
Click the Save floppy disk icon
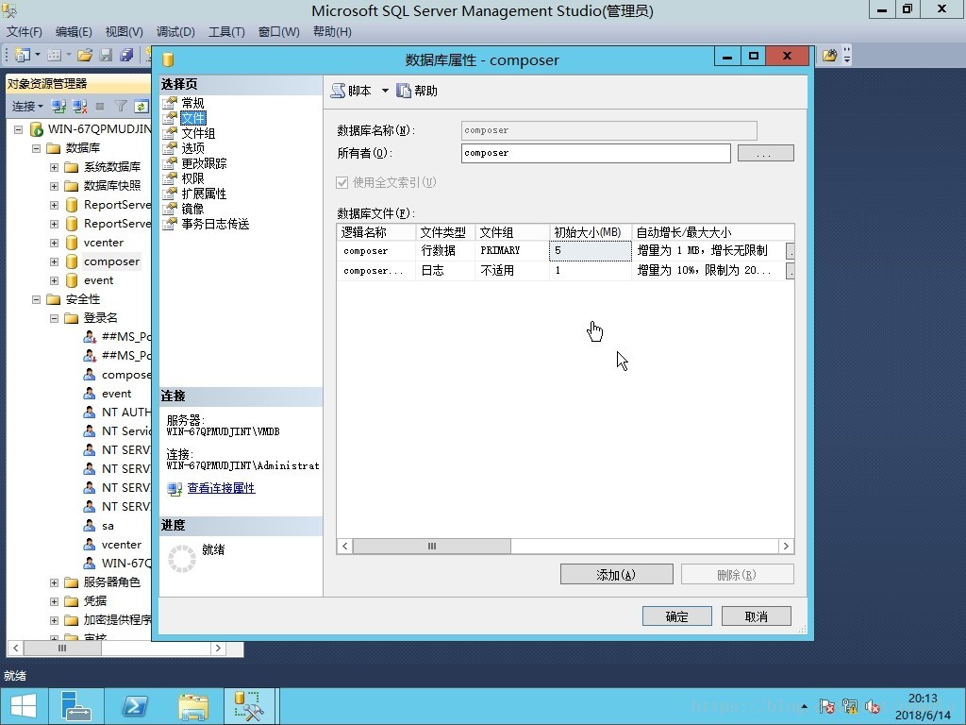tap(106, 55)
